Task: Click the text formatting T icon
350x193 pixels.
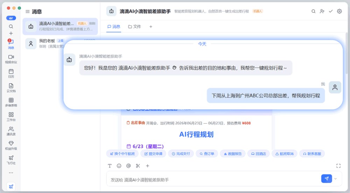Action: click(110, 166)
